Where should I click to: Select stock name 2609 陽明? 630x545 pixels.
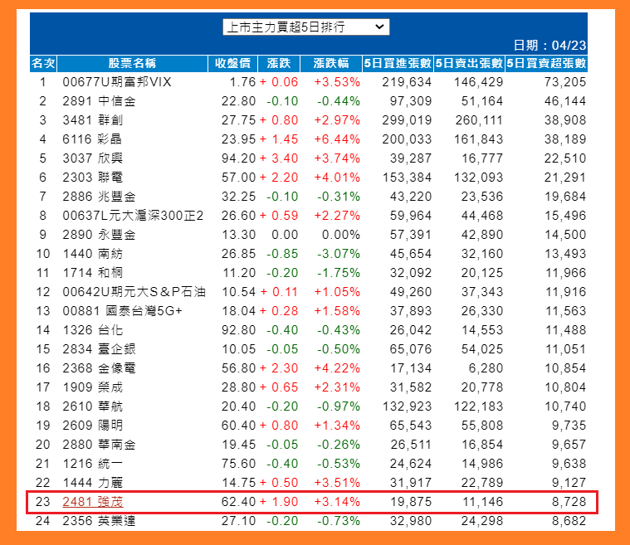[x=92, y=426]
